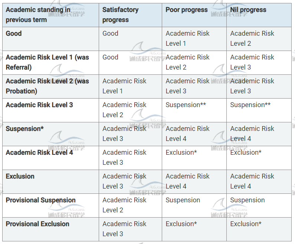Select "Academic Risk Level 2" Nil progress cell in Good row
The width and height of the screenshot is (295, 244).
(x=252, y=38)
